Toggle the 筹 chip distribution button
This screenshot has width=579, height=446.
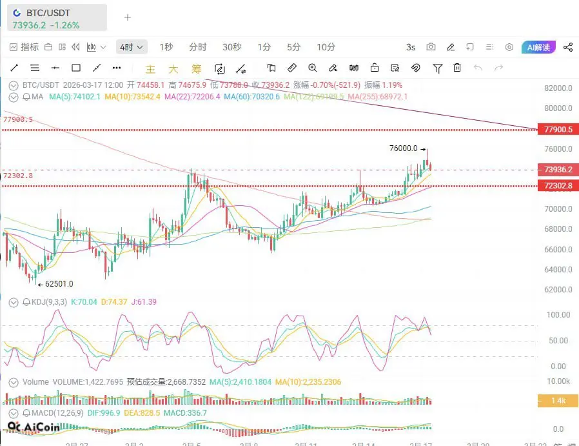point(197,69)
